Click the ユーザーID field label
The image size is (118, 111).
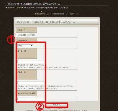(x=22, y=51)
